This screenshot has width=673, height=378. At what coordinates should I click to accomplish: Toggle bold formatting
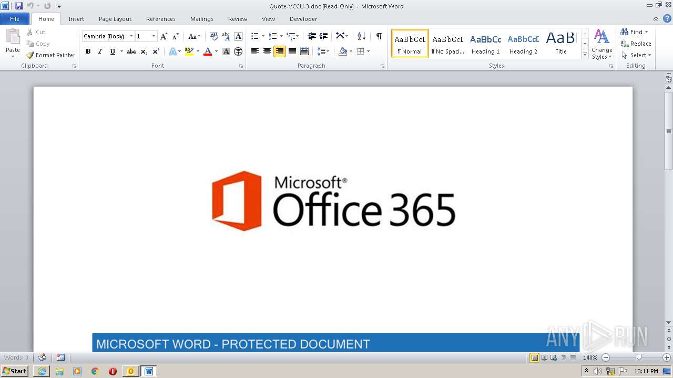click(88, 51)
